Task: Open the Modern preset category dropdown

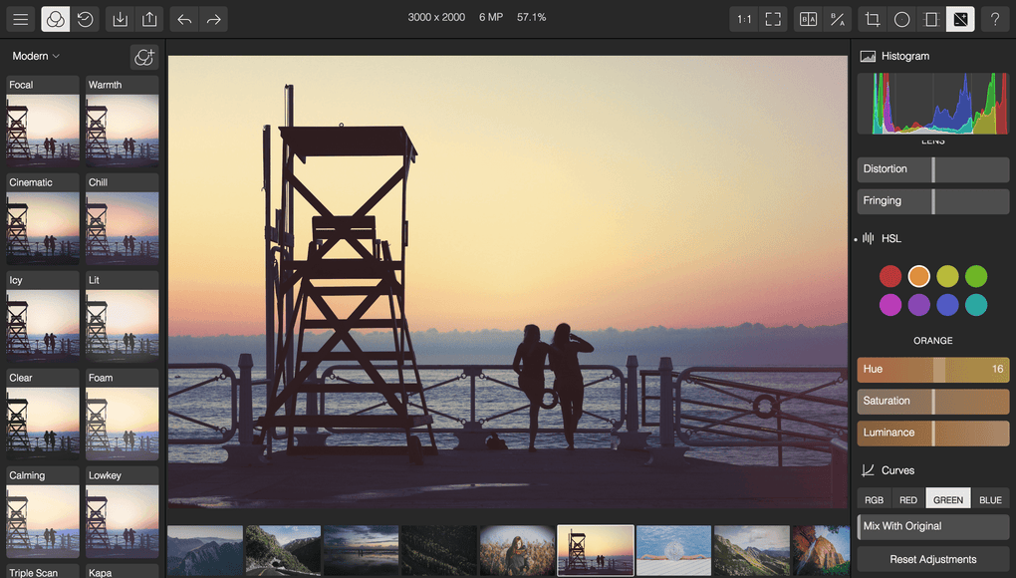Action: click(36, 57)
